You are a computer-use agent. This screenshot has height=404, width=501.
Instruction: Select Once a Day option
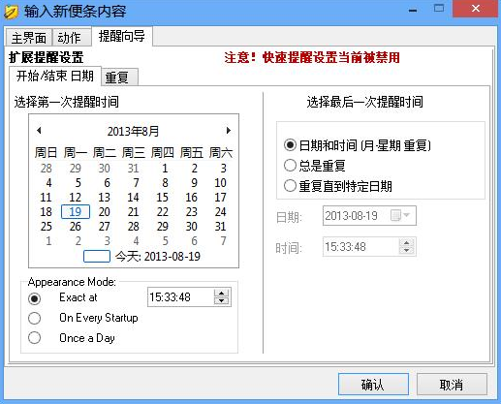click(35, 338)
